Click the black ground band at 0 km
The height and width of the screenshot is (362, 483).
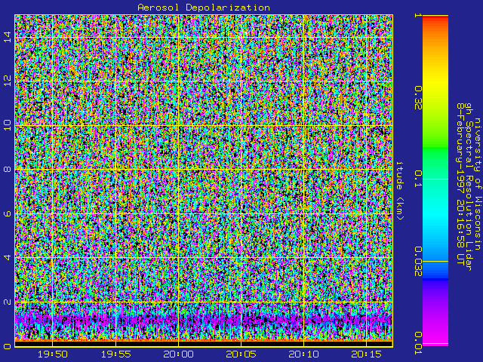pyautogui.click(x=204, y=344)
